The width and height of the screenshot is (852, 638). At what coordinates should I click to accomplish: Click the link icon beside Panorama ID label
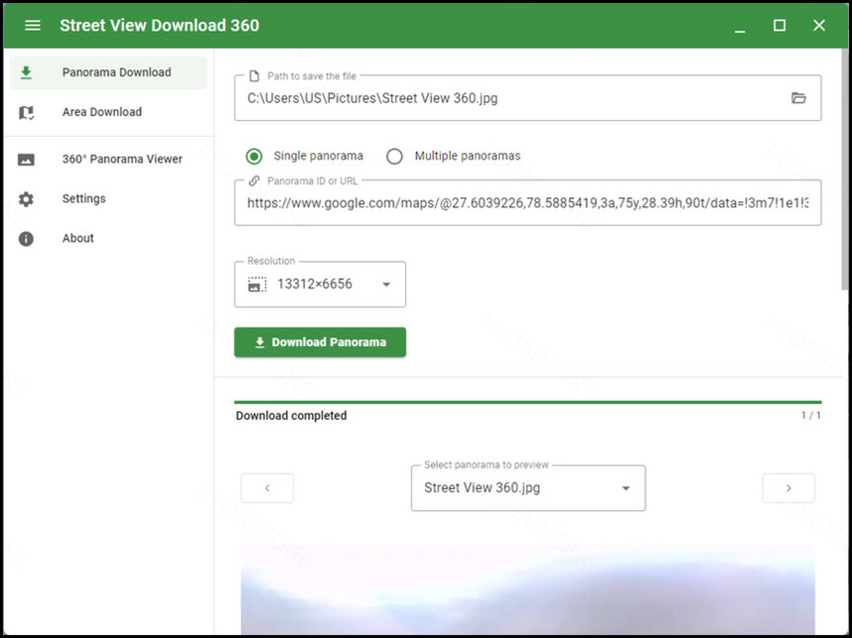[x=254, y=181]
